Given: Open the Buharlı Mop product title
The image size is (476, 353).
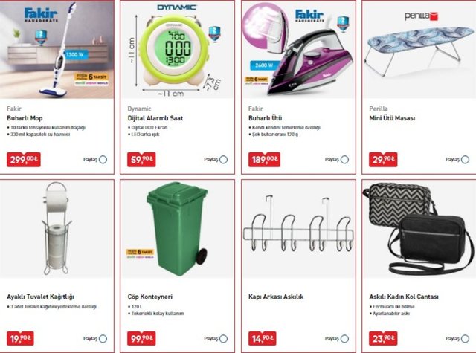Looking at the screenshot, I should pos(25,118).
